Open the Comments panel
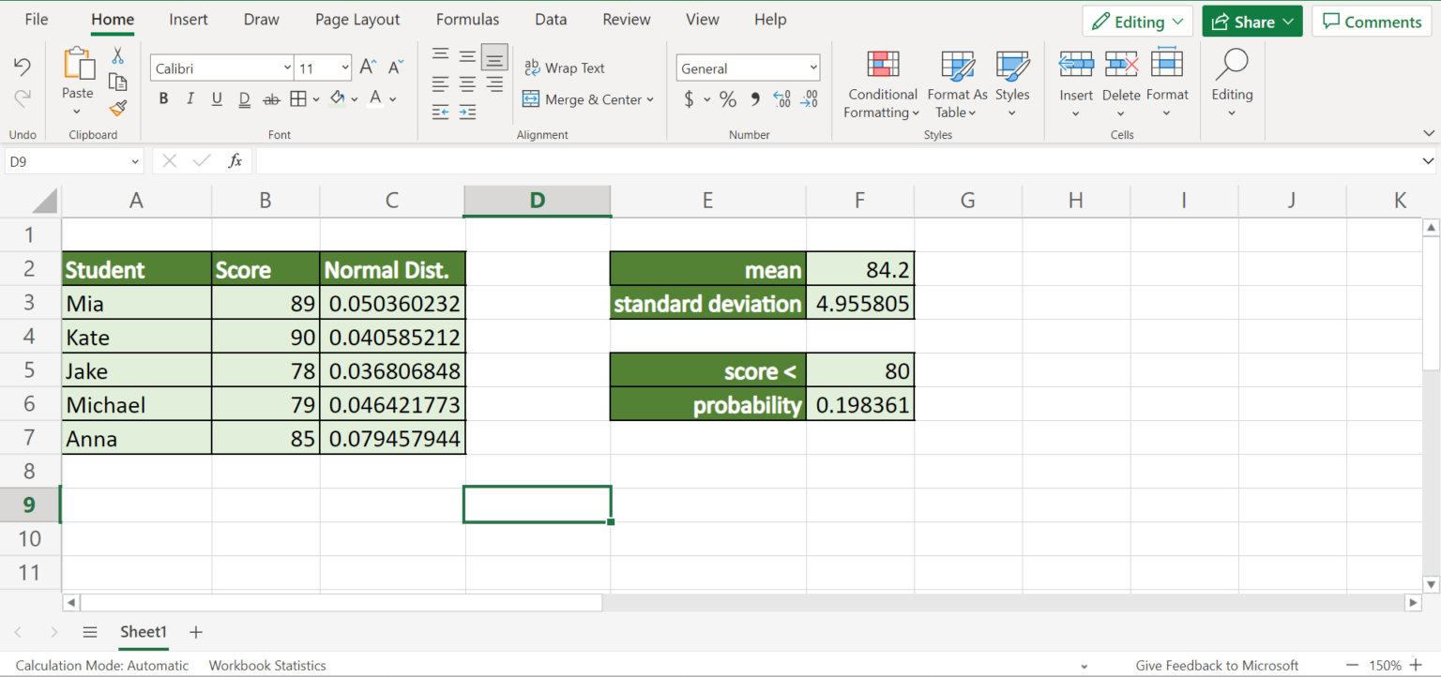Screen dimensions: 1441x677 click(1372, 21)
